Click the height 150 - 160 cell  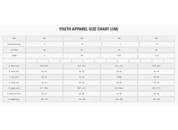[x=156, y=99]
